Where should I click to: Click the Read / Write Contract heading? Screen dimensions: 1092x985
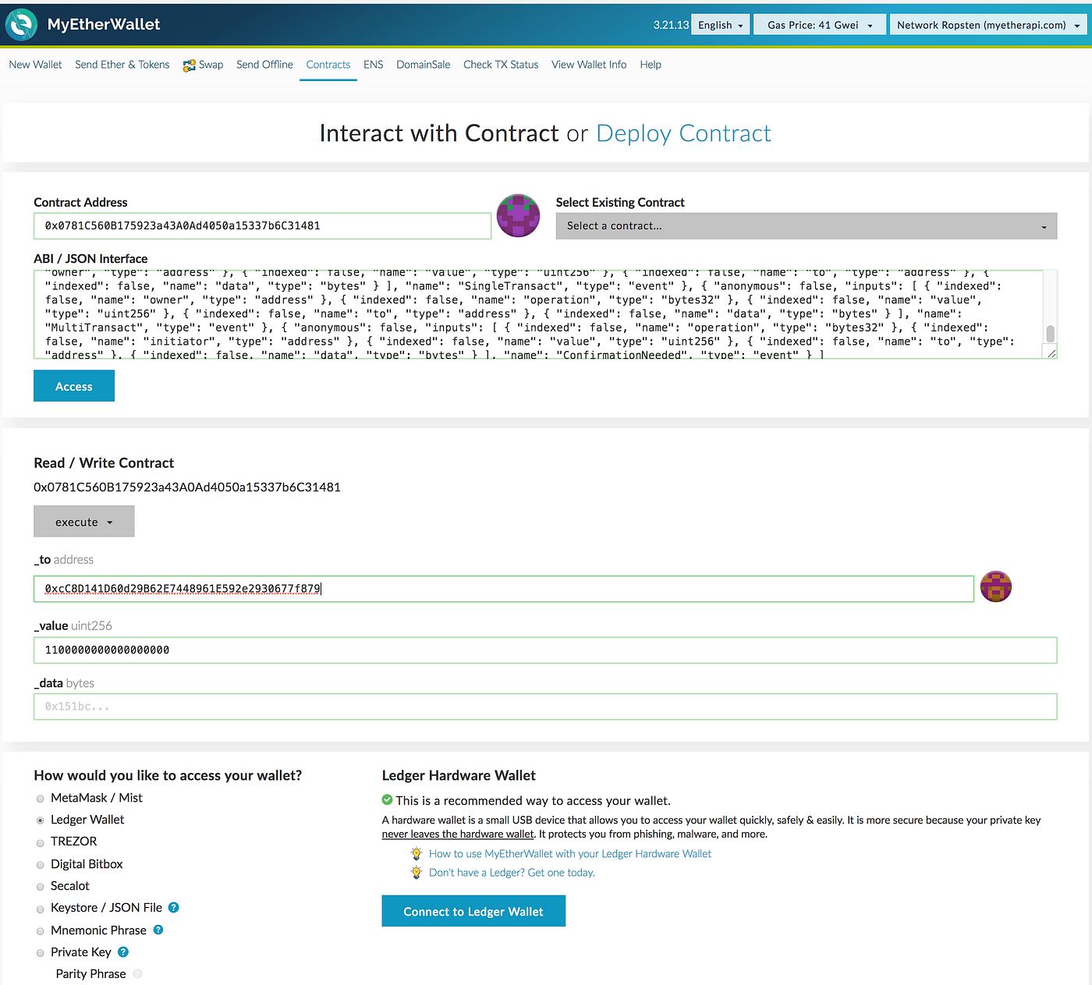104,463
